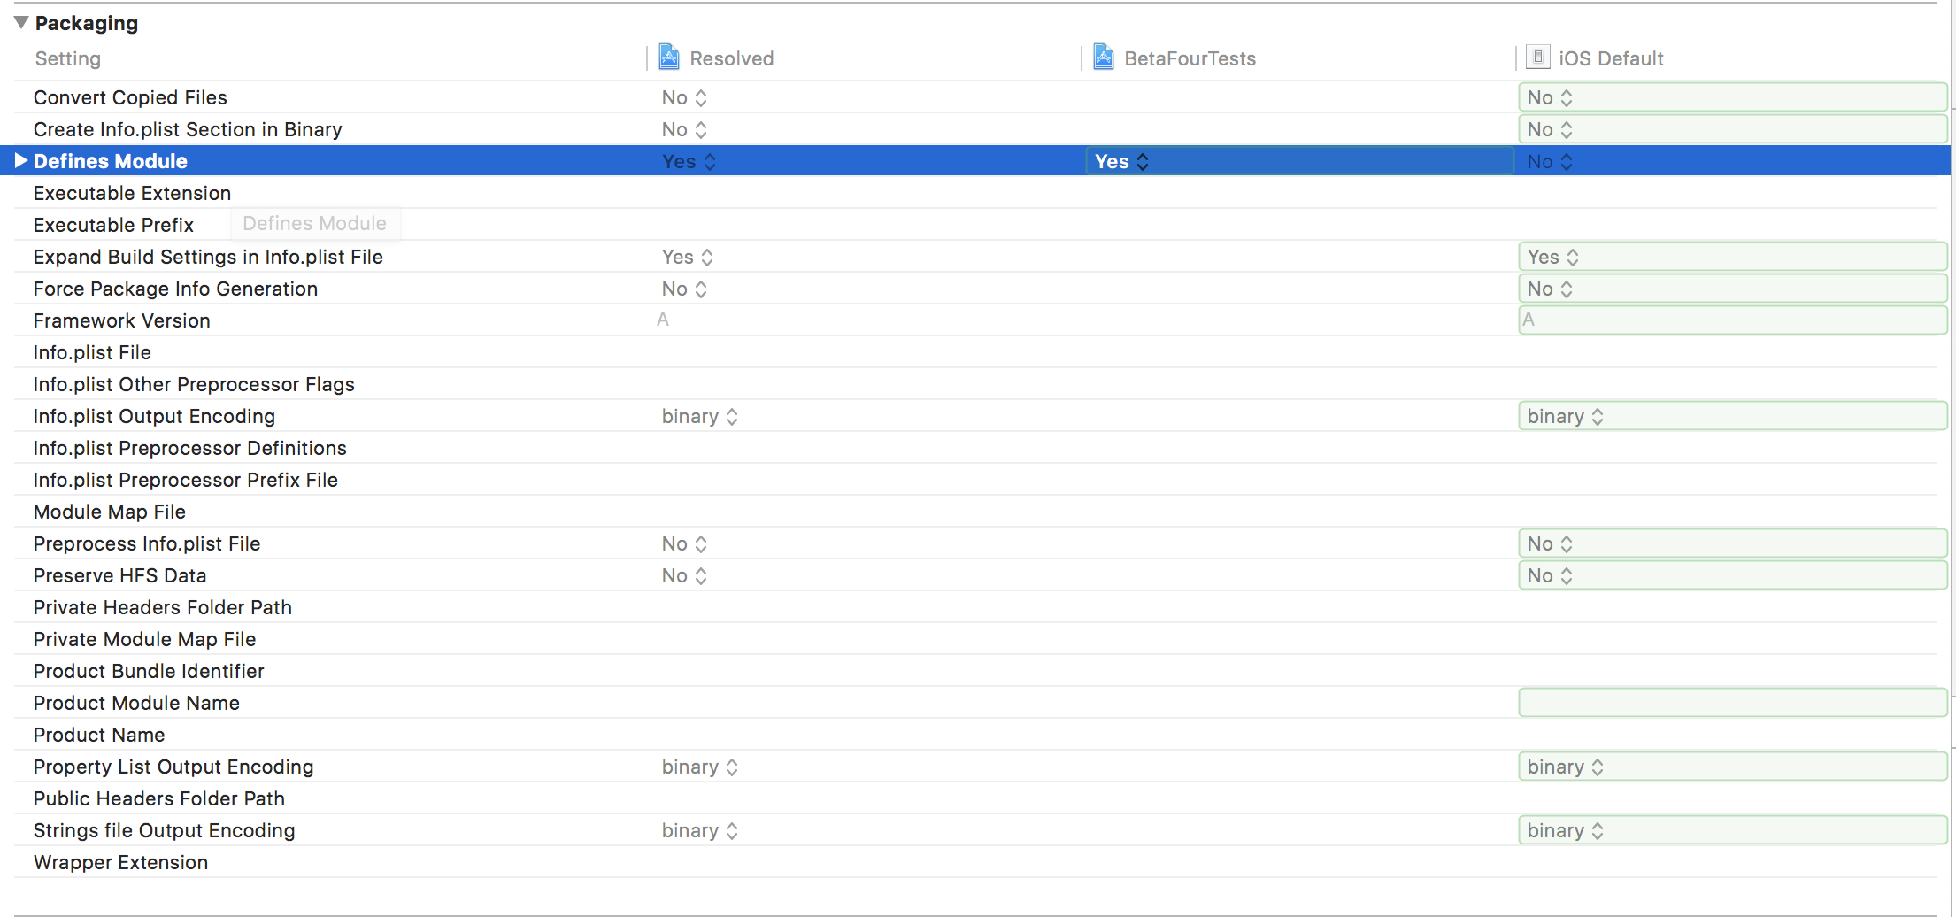Select Force Package Info Generation setting
The image size is (1956, 917).
pos(175,289)
